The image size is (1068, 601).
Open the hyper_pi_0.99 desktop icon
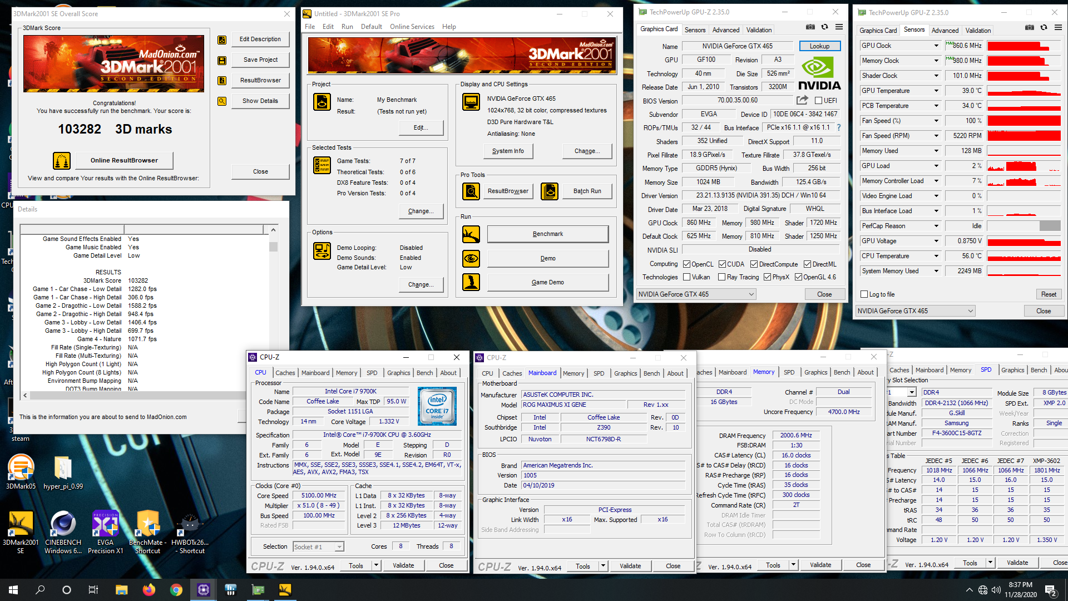click(63, 472)
